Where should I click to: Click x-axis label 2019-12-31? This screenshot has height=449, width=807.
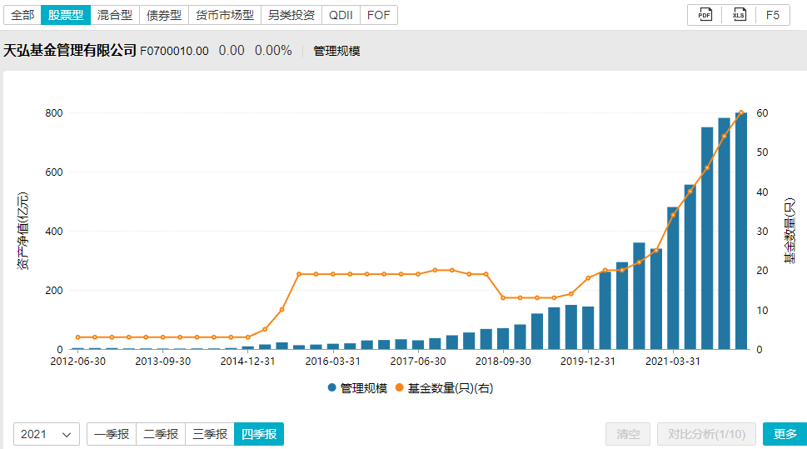[588, 362]
